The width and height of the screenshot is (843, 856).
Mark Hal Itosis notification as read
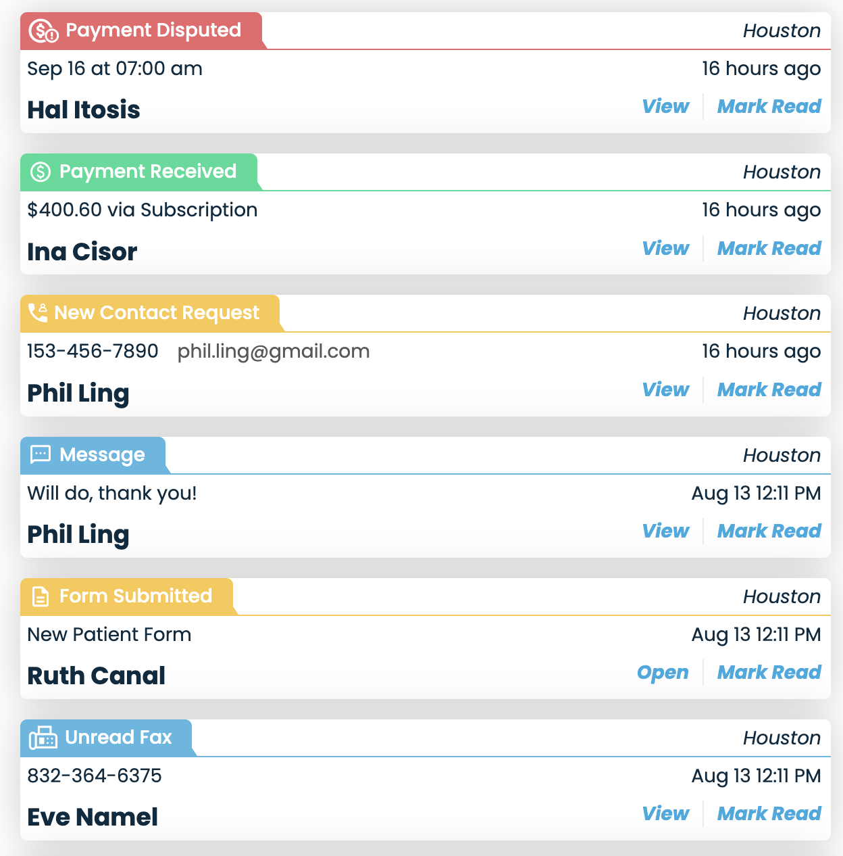[x=769, y=106]
